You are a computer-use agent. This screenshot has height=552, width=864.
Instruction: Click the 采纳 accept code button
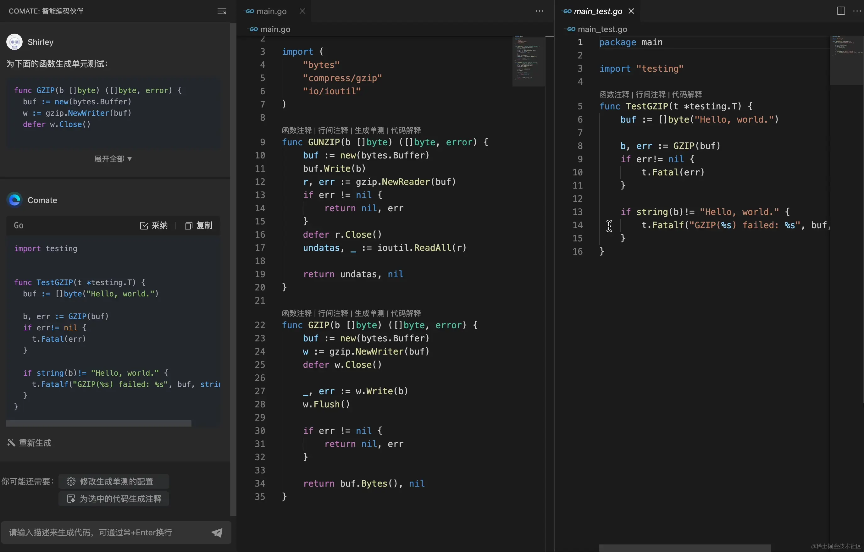coord(154,225)
